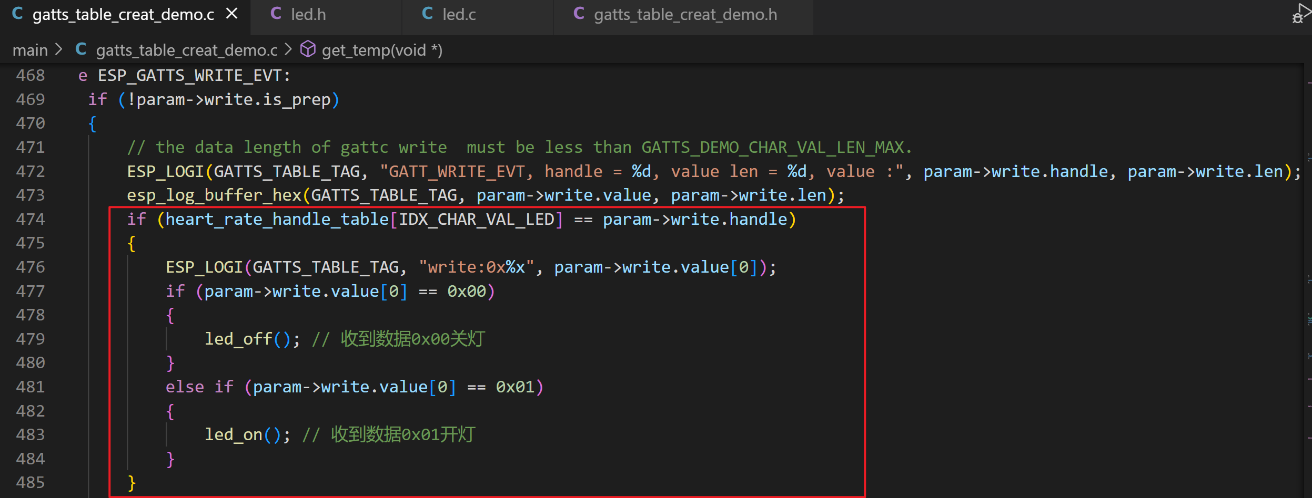Click the opening brace on line 470
Screen dimensions: 1312x498
pyautogui.click(x=93, y=124)
